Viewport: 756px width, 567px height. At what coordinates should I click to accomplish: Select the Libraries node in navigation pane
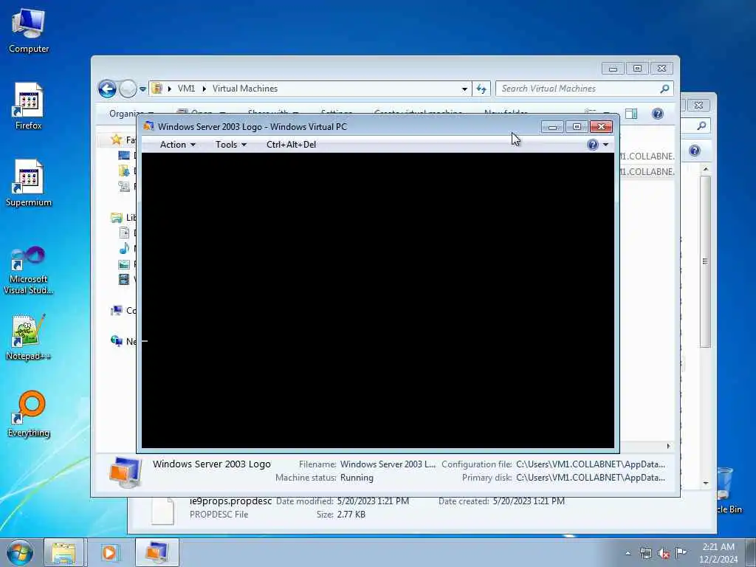[x=123, y=218]
